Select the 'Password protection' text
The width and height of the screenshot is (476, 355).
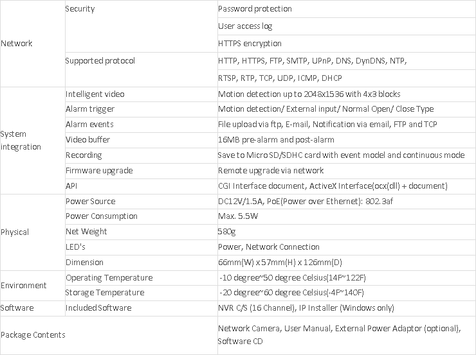pos(255,9)
